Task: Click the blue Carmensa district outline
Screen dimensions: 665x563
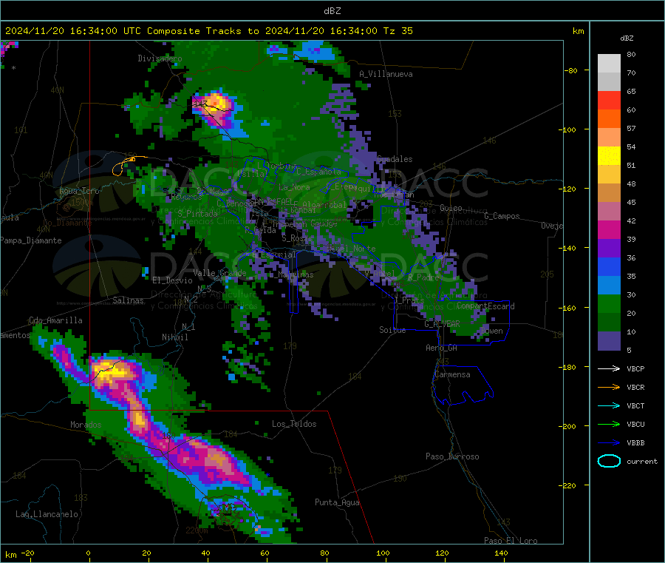Action: pyautogui.click(x=463, y=385)
